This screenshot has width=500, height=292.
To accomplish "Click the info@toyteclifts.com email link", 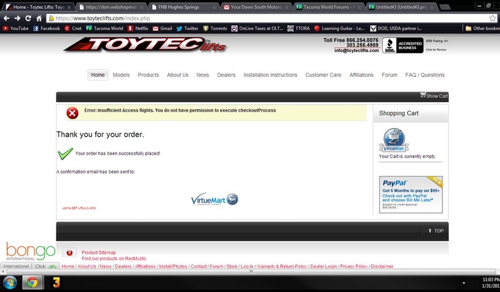I will tap(357, 50).
